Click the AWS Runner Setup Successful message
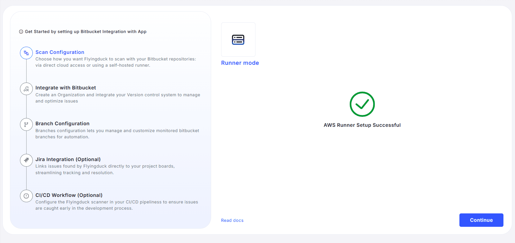Screen dimensions: 515x243 (x=362, y=125)
